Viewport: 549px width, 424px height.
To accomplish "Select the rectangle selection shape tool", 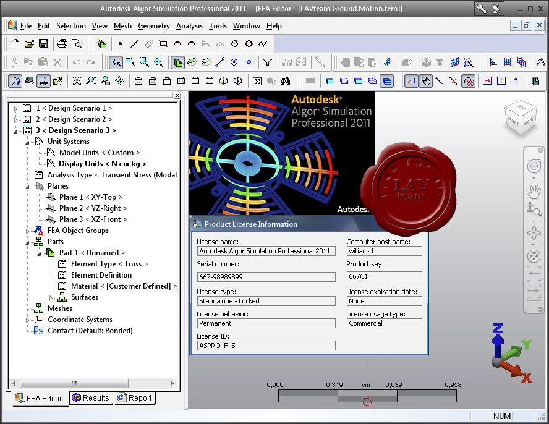I will tap(130, 62).
